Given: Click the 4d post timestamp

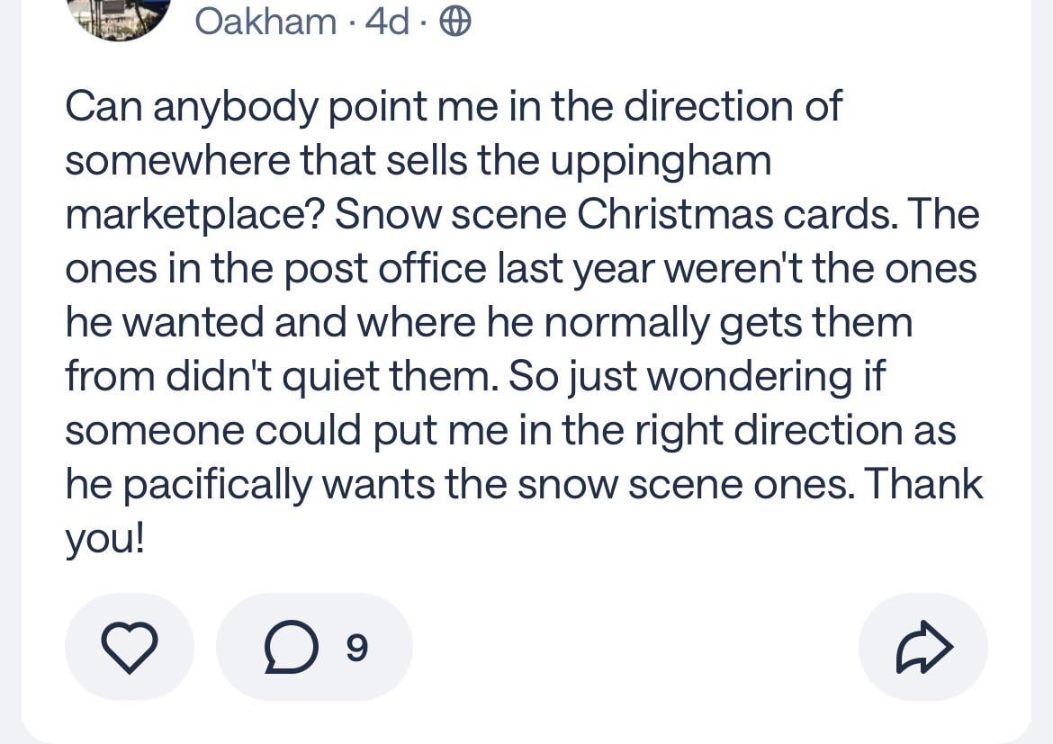Looking at the screenshot, I should pos(388,22).
